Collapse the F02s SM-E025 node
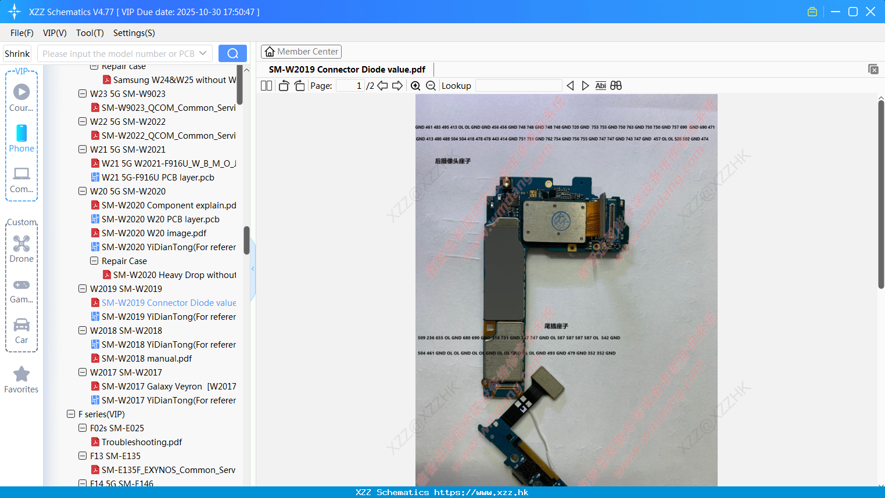Image resolution: width=885 pixels, height=498 pixels. pyautogui.click(x=83, y=428)
